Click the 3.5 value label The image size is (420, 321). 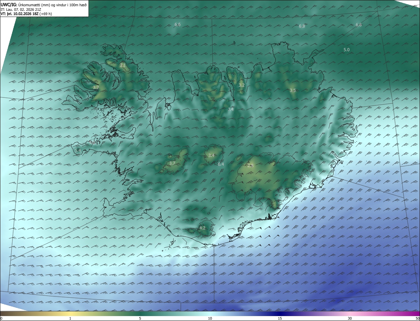tap(293, 90)
